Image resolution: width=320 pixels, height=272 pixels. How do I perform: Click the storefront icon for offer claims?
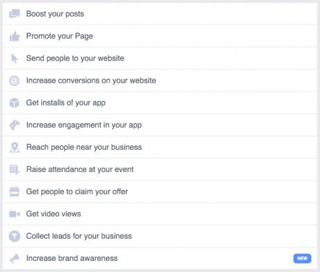coord(15,192)
